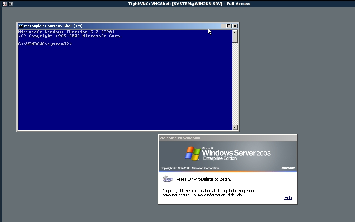Screen dimensions: 355x222
Task: Click the 'Microsoft Windows [Version 5.2.3790]' text
Action: pos(66,32)
